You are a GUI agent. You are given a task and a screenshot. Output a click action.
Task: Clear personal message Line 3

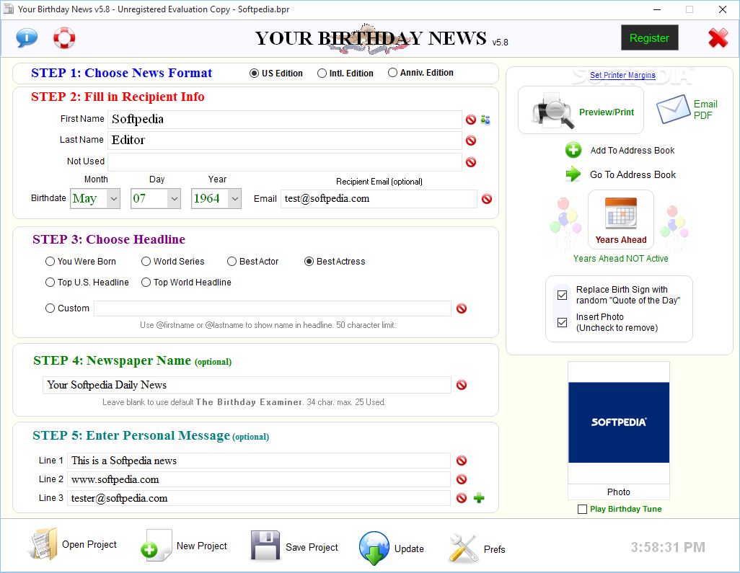462,498
